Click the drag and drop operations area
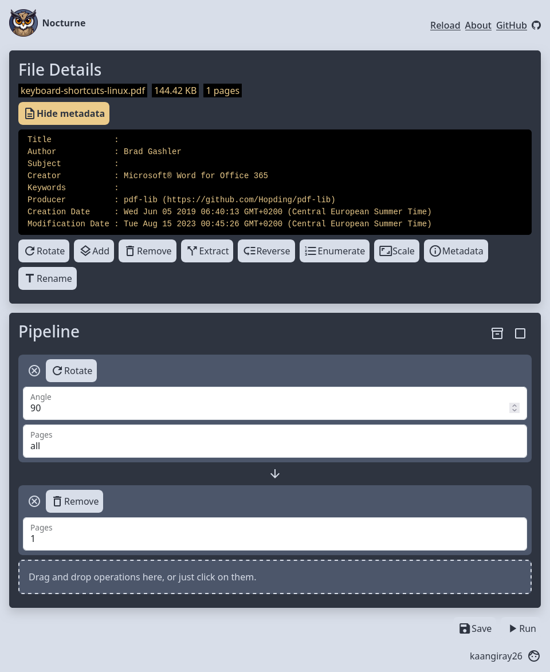This screenshot has width=550, height=672. (275, 577)
